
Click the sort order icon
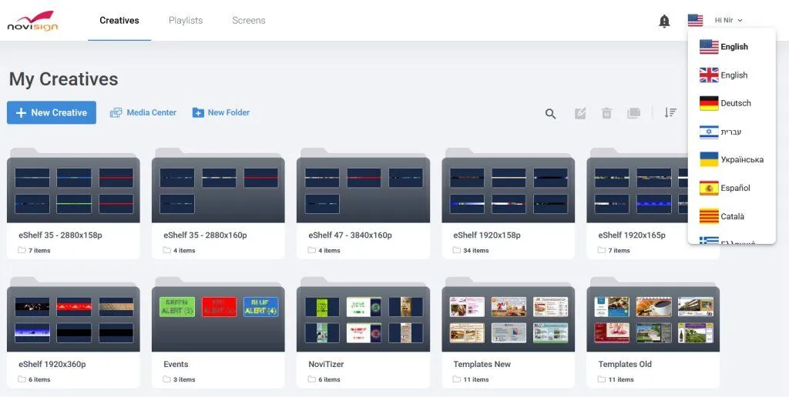pyautogui.click(x=670, y=113)
